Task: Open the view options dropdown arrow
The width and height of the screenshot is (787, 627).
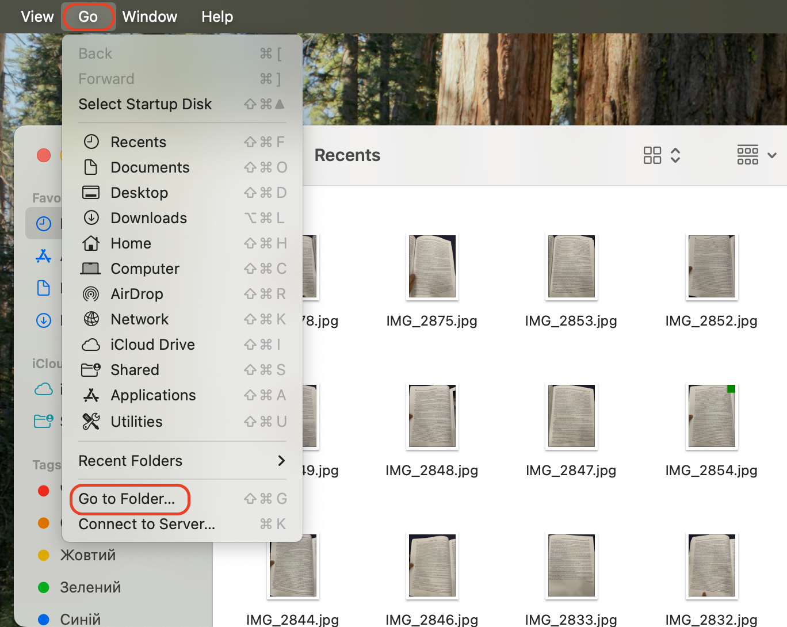Action: [771, 155]
